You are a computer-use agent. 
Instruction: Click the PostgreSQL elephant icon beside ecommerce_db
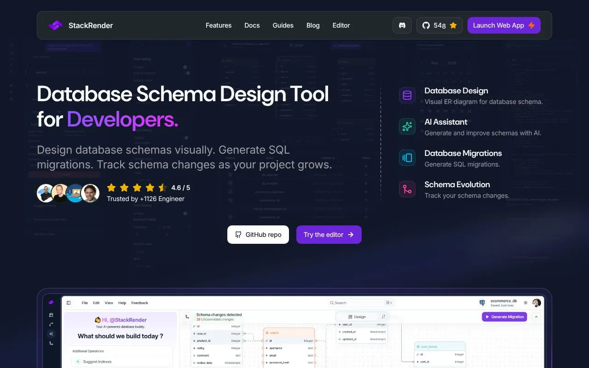482,303
